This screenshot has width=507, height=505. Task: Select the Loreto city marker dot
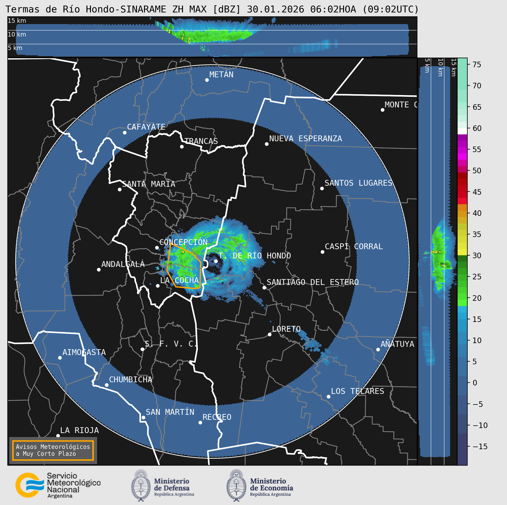pos(270,334)
